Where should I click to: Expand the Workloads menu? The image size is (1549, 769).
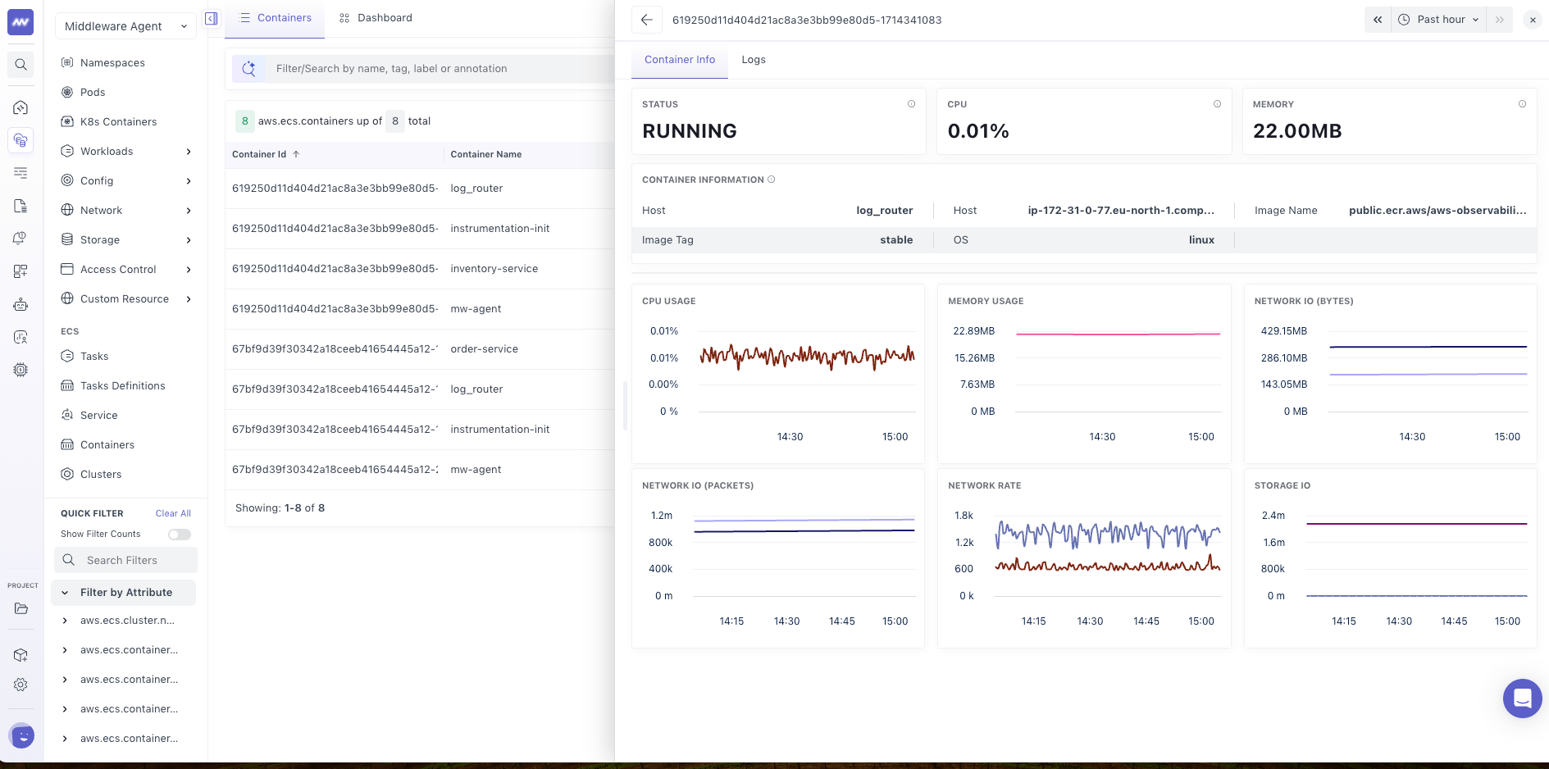pos(127,152)
